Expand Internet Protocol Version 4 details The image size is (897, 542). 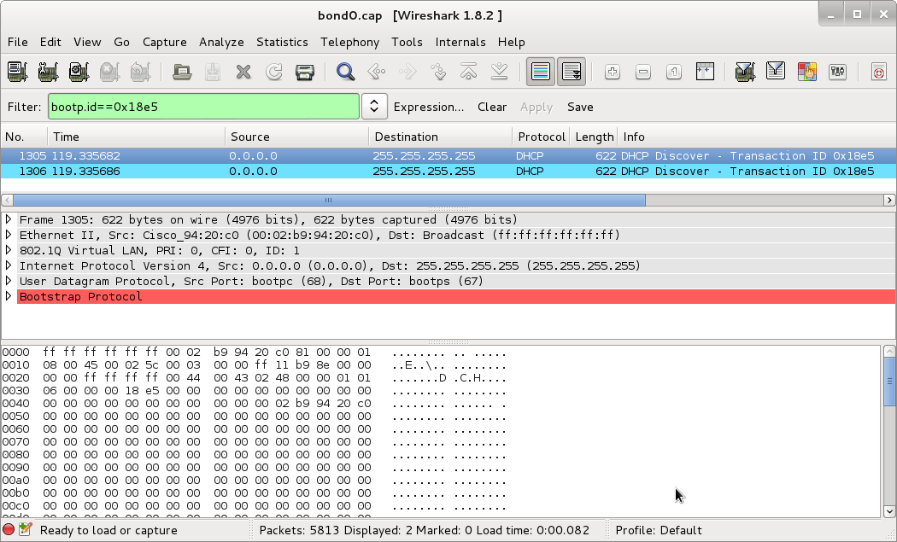click(x=9, y=265)
